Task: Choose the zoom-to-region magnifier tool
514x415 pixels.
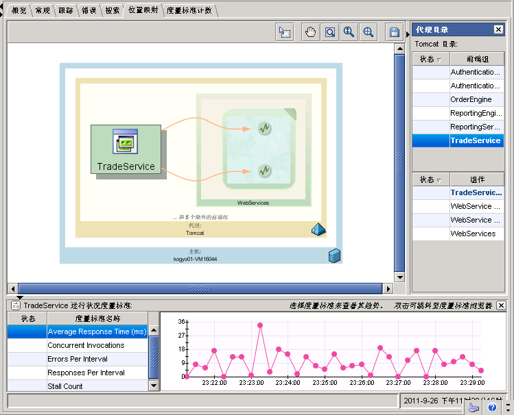Action: [x=330, y=32]
